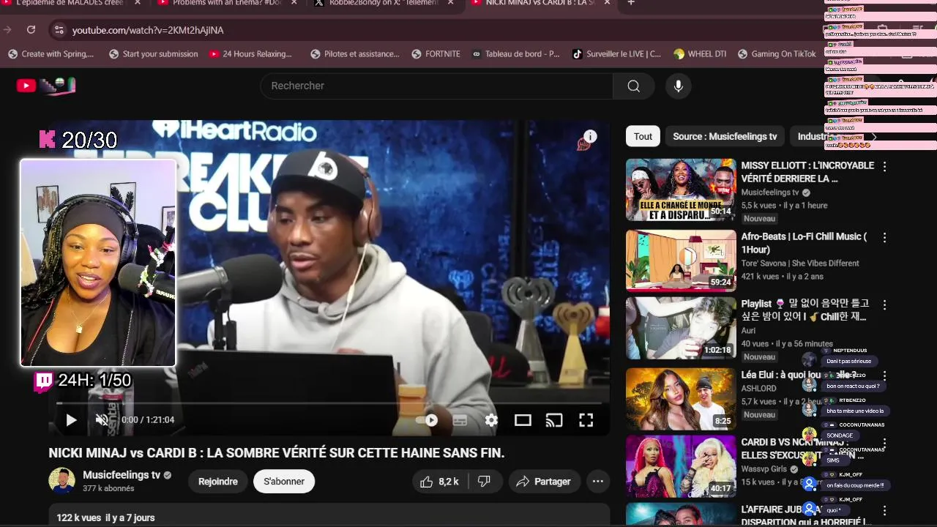Screen dimensions: 937x527
Task: Open Pilotes et assistance bookmark
Action: (355, 54)
